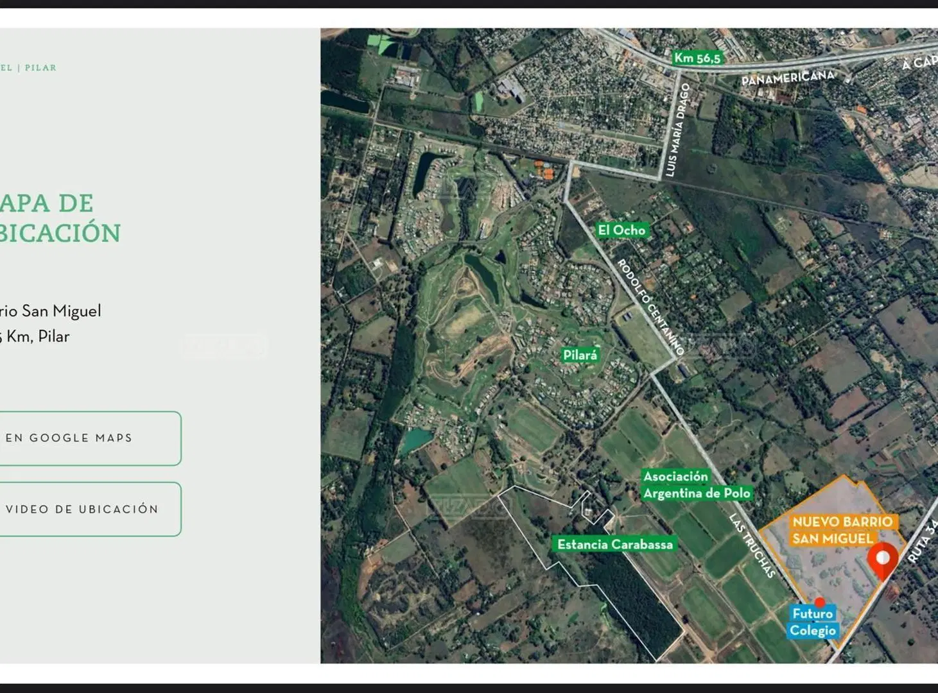Click the Barrio San Miguel address text
The height and width of the screenshot is (693, 938).
[51, 311]
